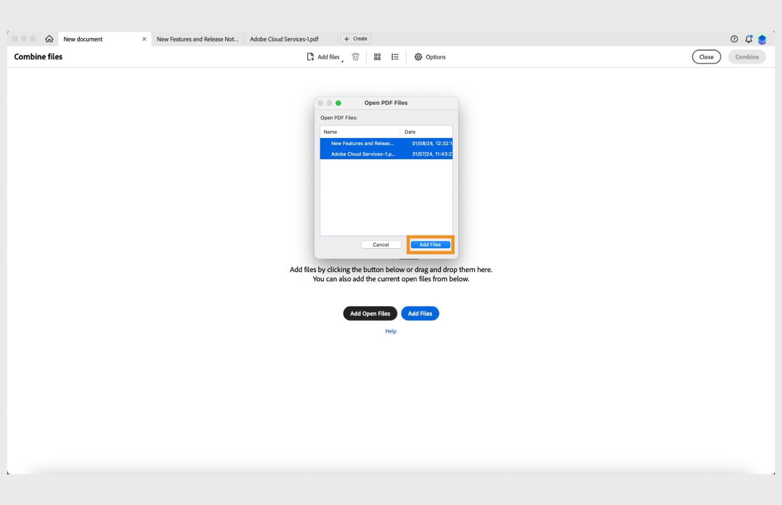Screen dimensions: 782x505
Task: Switch to list view layout
Action: [x=395, y=56]
